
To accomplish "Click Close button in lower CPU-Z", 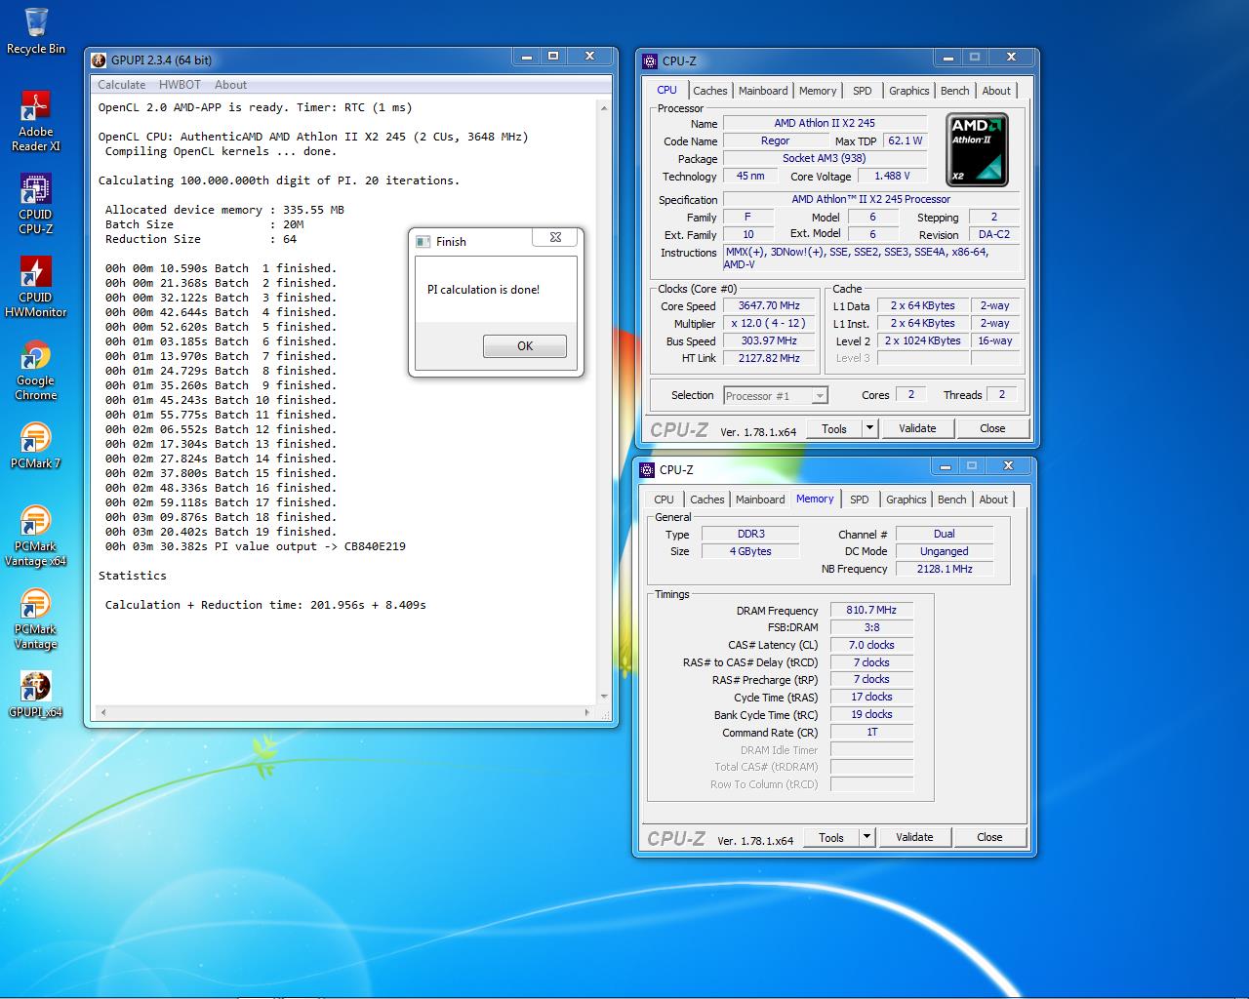I will click(989, 837).
